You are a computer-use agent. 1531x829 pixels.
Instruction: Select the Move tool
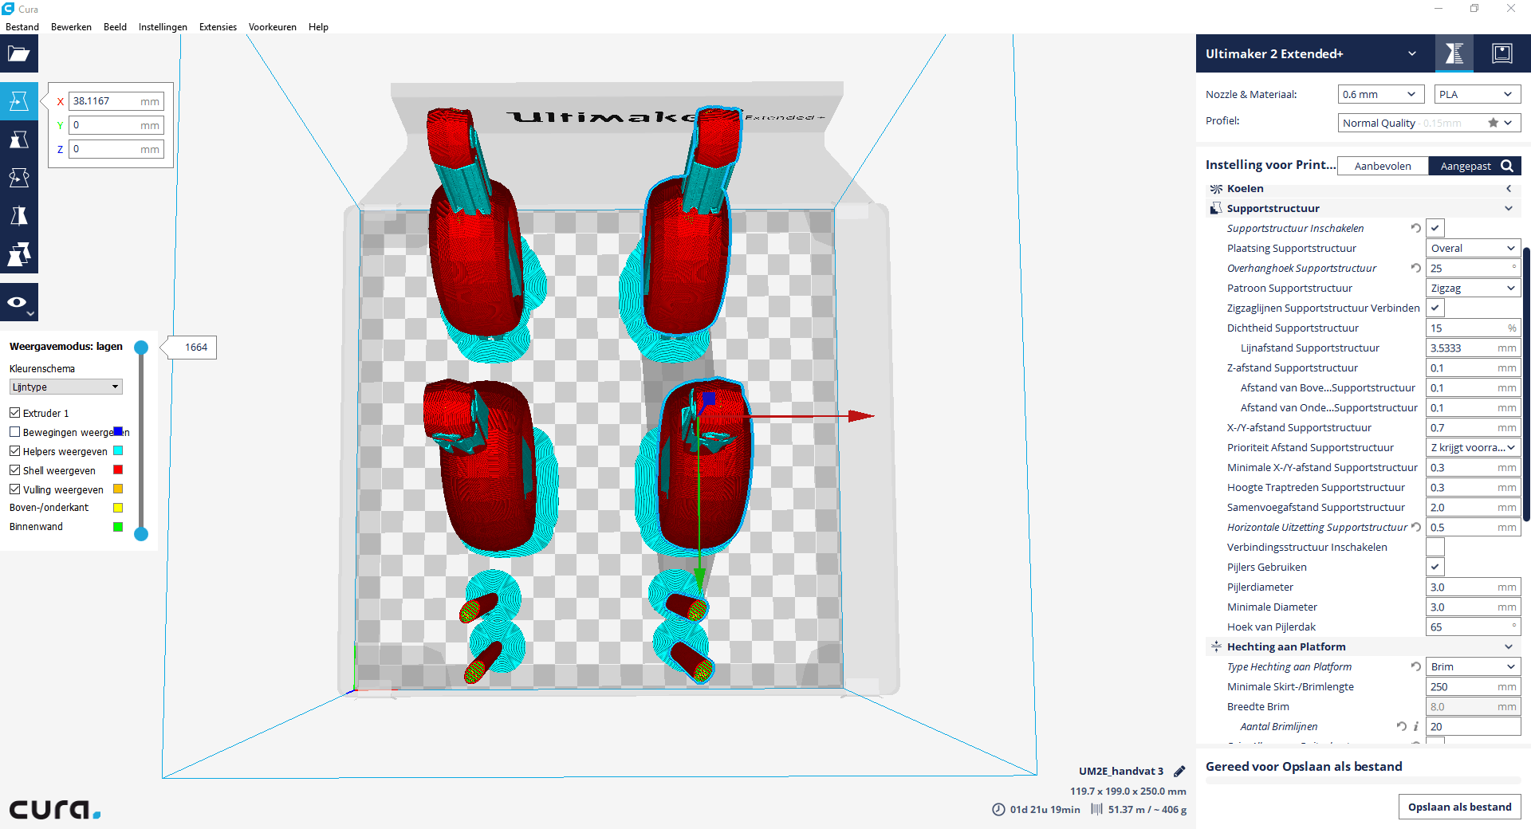19,101
